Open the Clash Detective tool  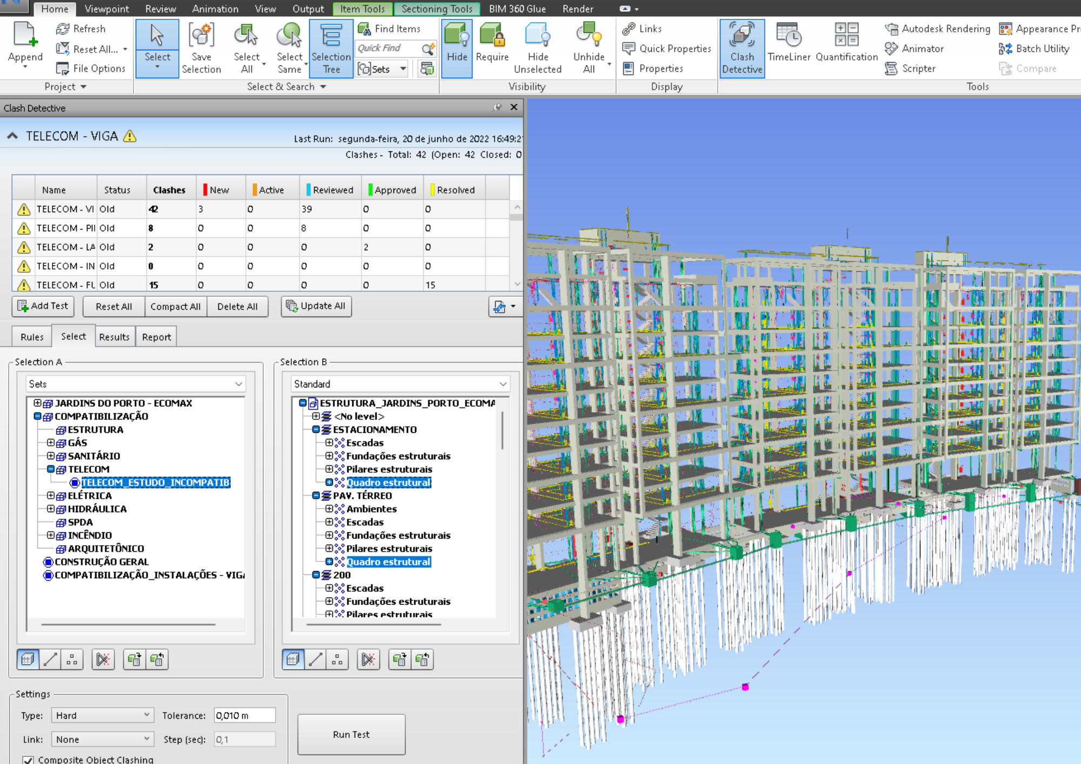coord(742,48)
